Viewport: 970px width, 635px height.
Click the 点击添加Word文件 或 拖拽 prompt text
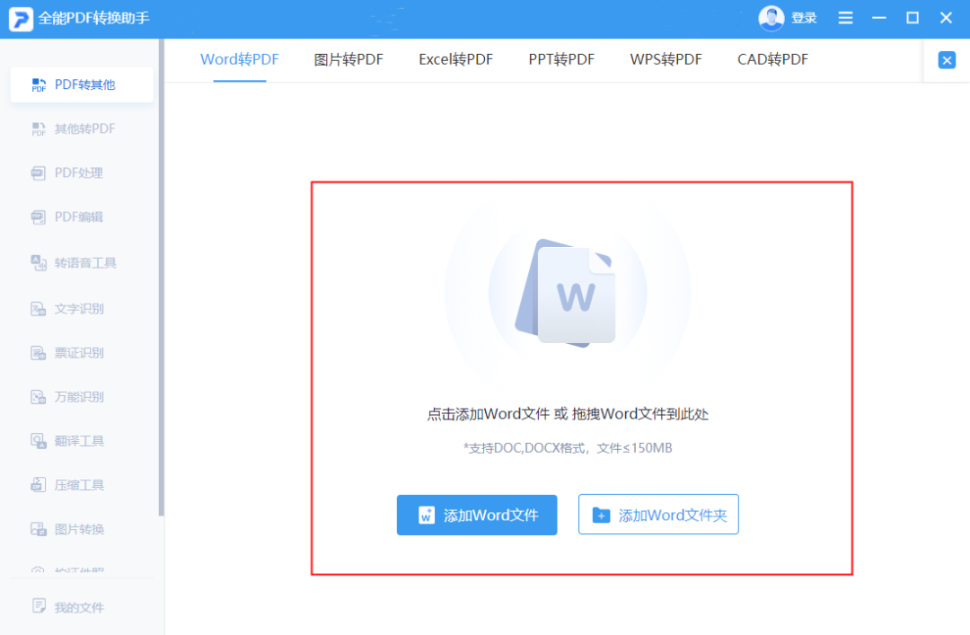[x=568, y=414]
